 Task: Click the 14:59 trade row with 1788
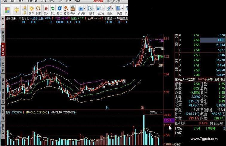point(200,128)
